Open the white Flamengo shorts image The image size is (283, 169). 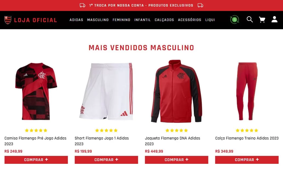coord(106,91)
